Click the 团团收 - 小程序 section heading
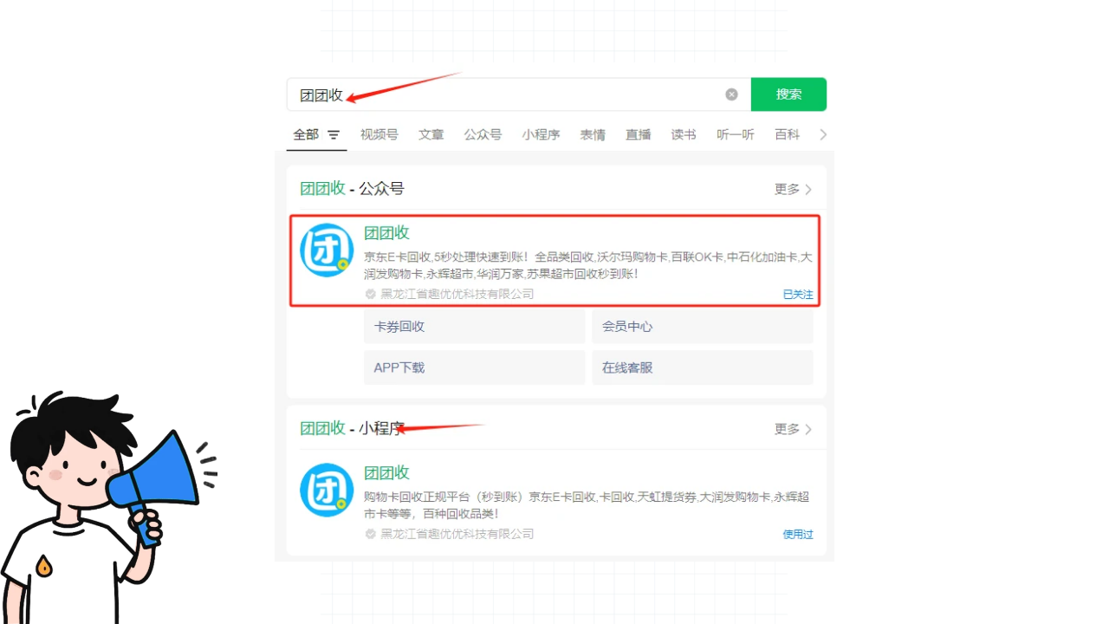Screen dimensions: 1109x624 coord(352,428)
